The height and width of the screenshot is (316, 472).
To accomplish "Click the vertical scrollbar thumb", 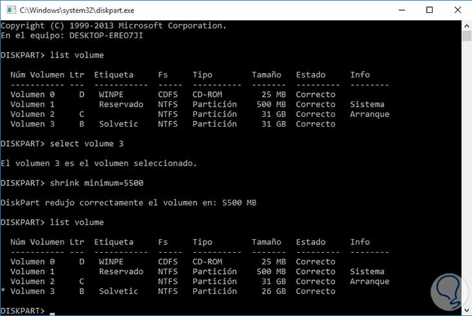I will coord(466,36).
